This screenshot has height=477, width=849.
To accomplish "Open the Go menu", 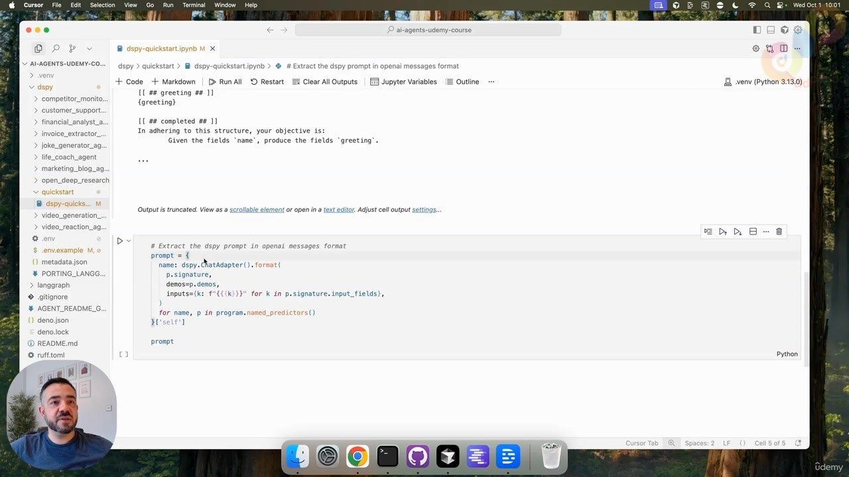I will 150,5.
